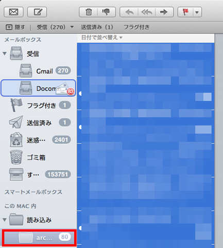Open the flag color dropdown arrow
The image size is (223, 248).
197,12
